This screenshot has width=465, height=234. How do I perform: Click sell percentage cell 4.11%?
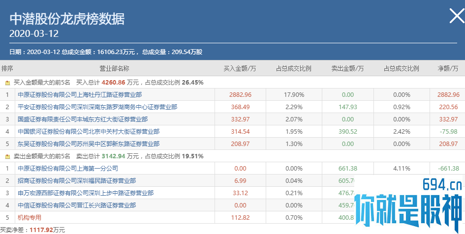click(x=402, y=169)
